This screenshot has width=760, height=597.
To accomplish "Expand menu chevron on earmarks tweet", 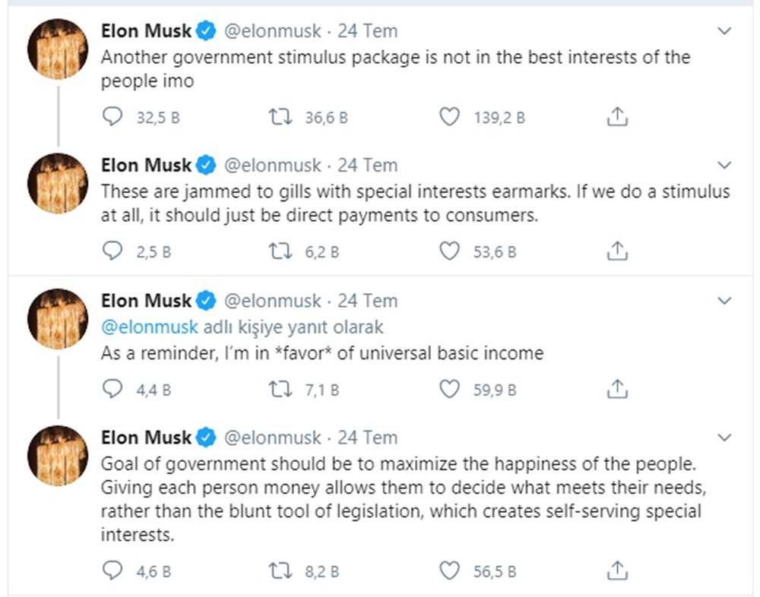I will tap(724, 166).
